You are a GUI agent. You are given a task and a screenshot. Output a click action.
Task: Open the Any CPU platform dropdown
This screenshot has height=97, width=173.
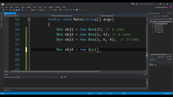(45, 10)
